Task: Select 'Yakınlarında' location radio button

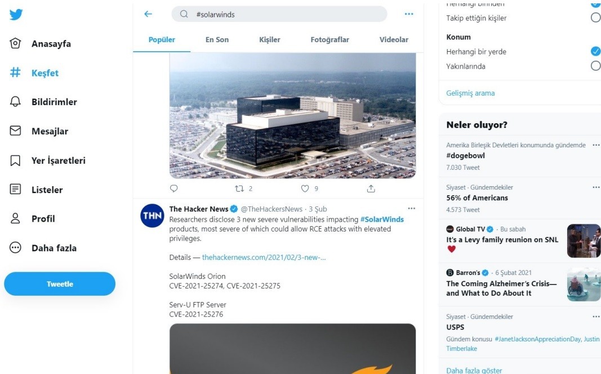Action: pos(595,66)
